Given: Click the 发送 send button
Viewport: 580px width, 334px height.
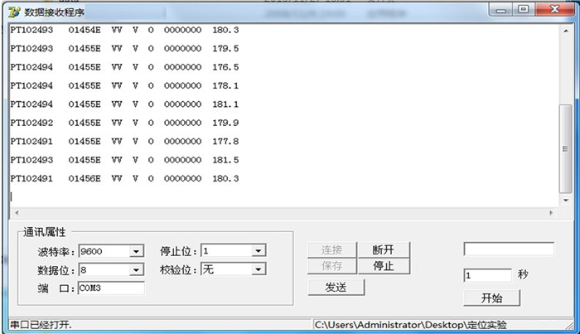Looking at the screenshot, I should (x=335, y=287).
